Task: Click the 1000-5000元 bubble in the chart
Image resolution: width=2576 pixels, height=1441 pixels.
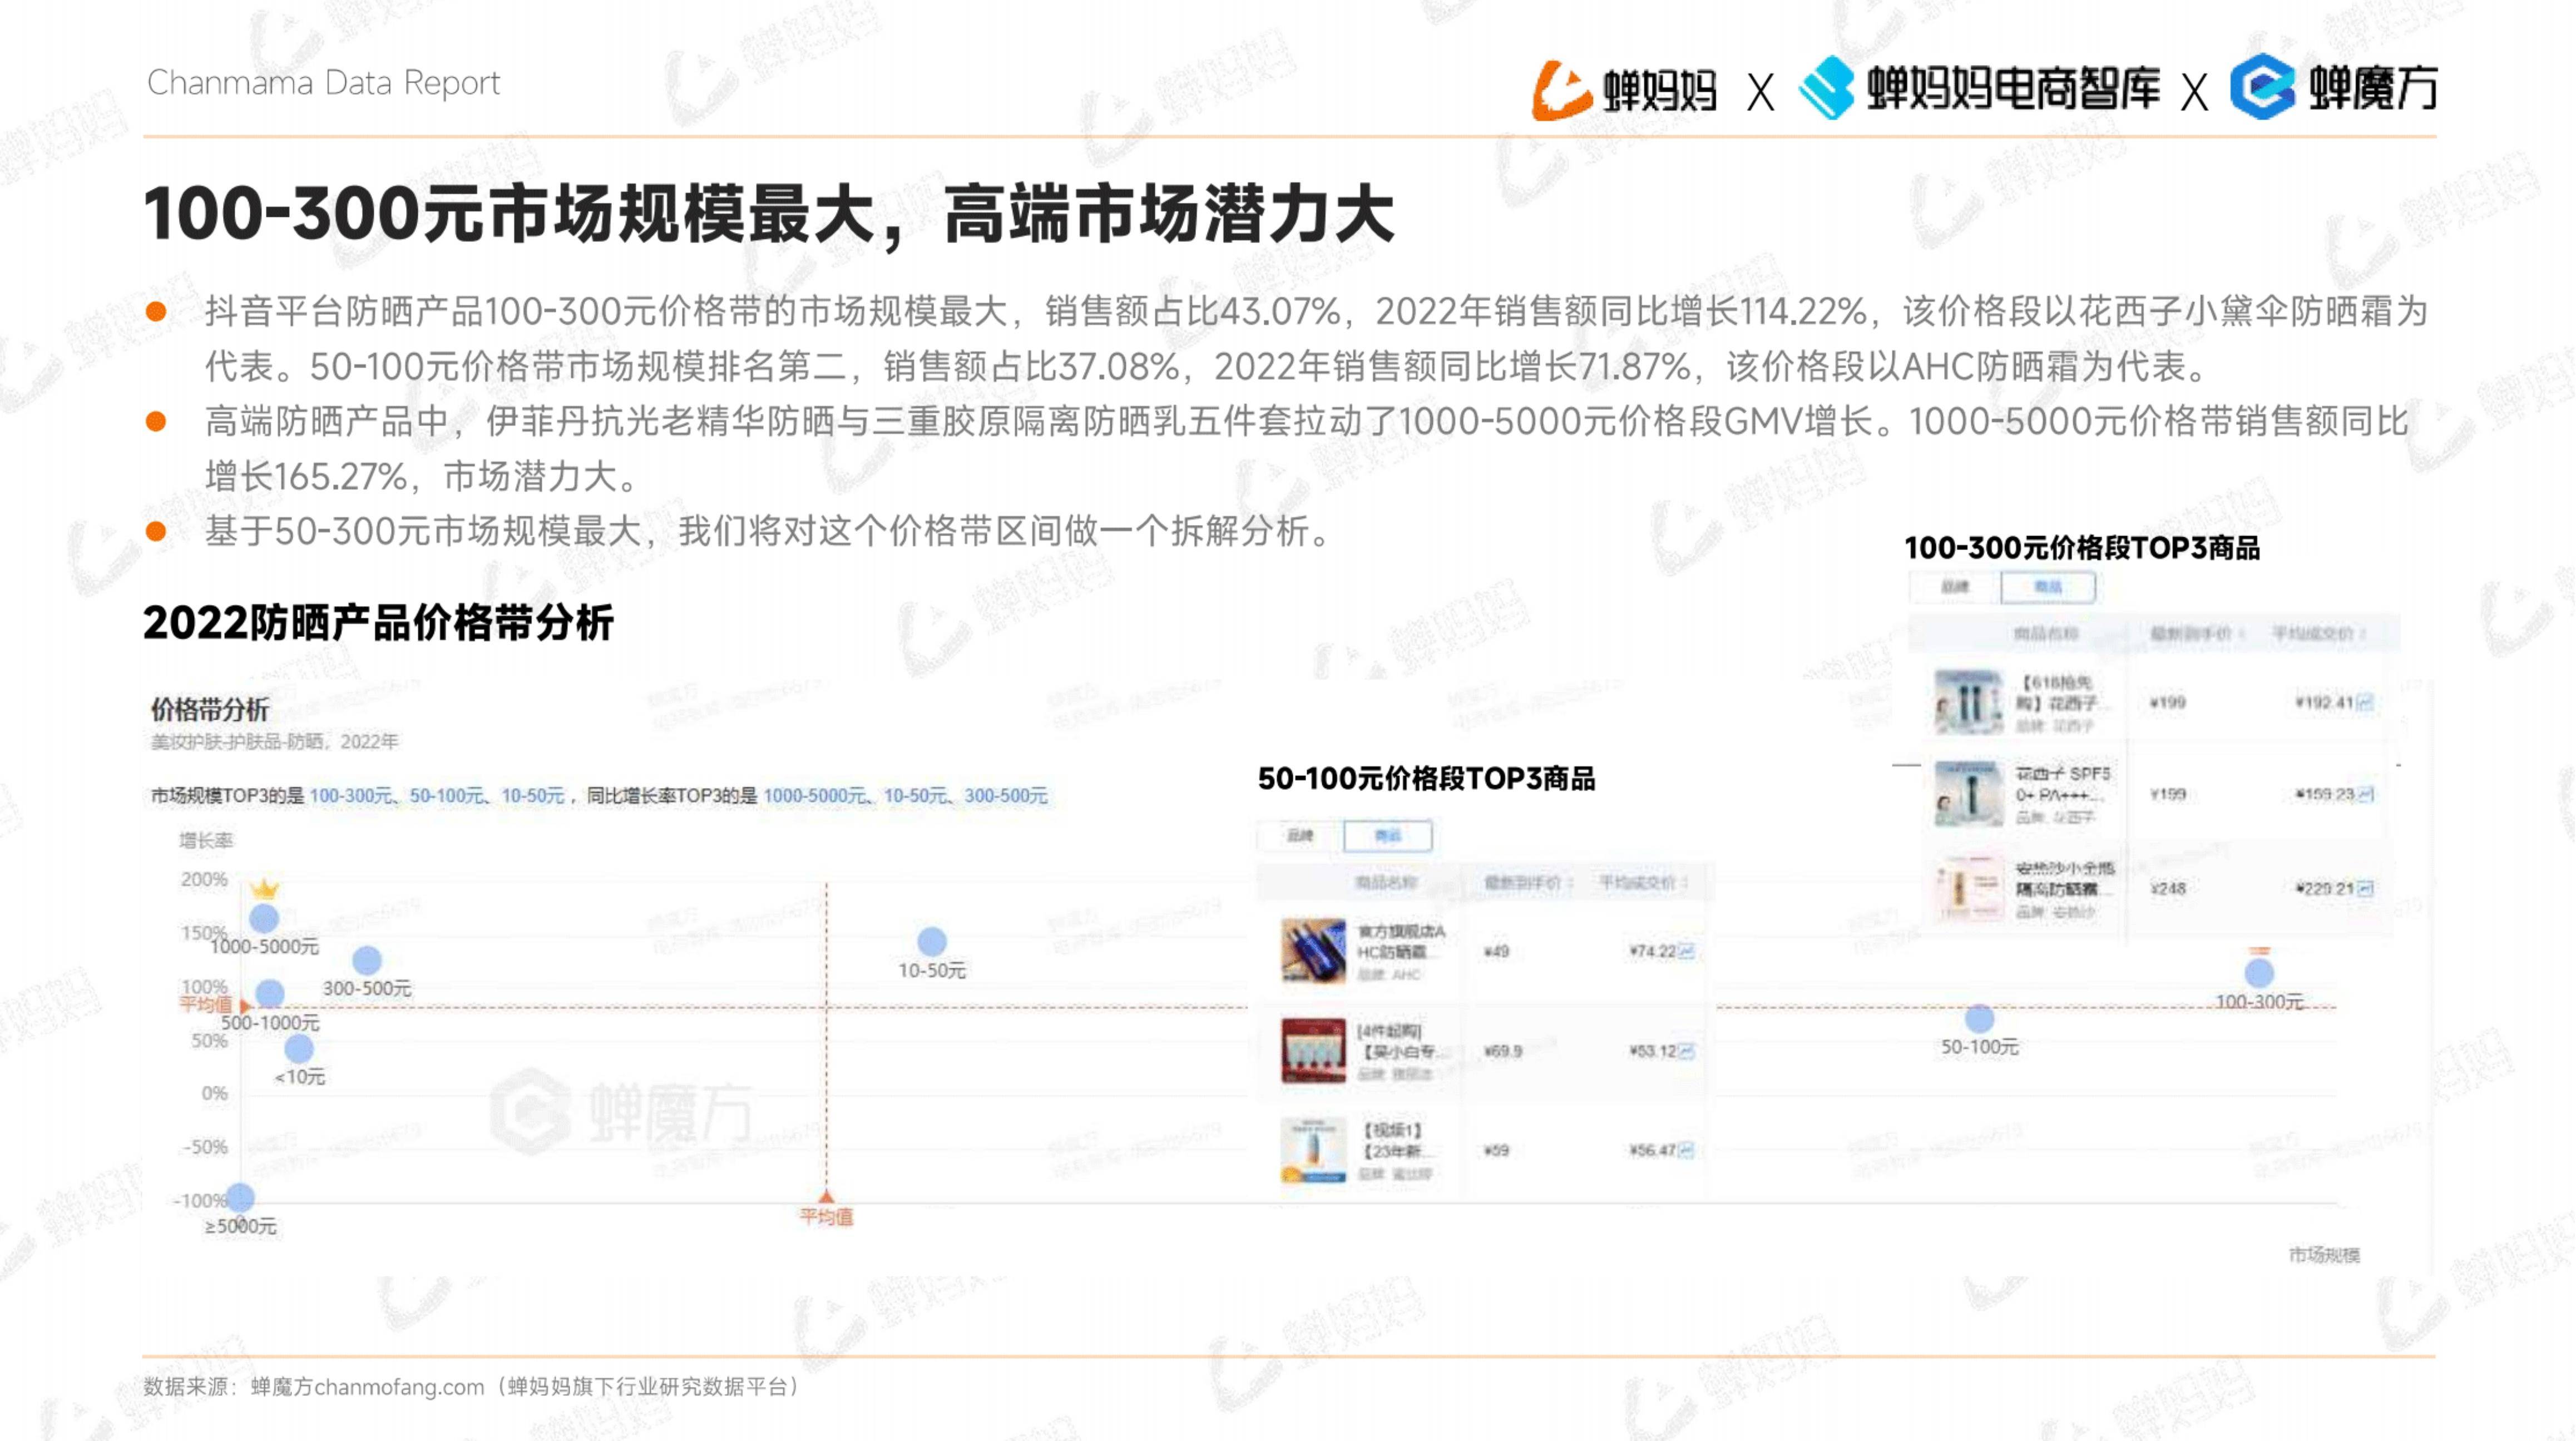Action: click(x=264, y=918)
